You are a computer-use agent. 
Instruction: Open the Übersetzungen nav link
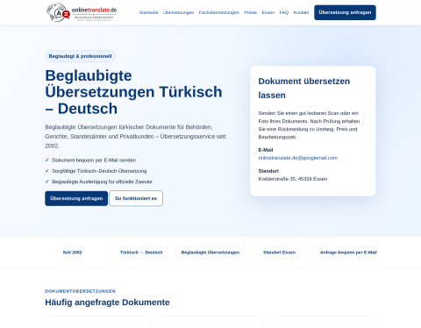pyautogui.click(x=178, y=12)
